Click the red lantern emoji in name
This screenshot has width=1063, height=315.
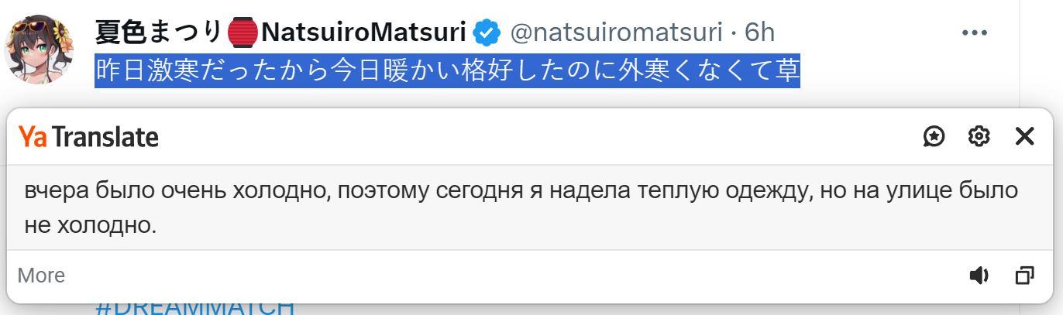[243, 33]
